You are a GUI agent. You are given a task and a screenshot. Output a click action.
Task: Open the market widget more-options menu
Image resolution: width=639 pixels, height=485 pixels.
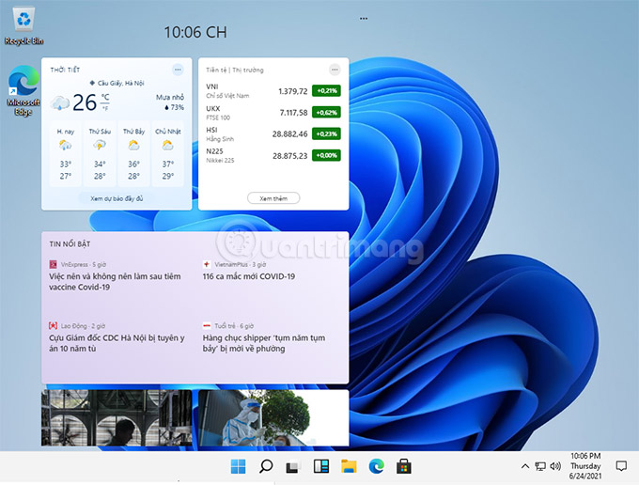click(335, 70)
